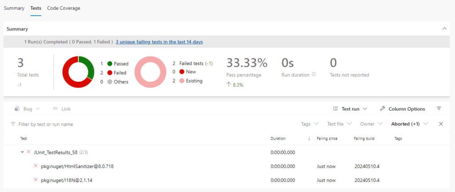Open the Aborted (+1) outcome dropdown
The image size is (455, 192).
click(409, 124)
